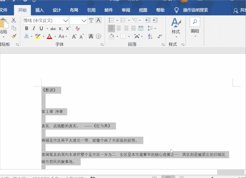This screenshot has width=246, height=178.
Task: Click the decrease indent icon
Action: pyautogui.click(x=148, y=20)
